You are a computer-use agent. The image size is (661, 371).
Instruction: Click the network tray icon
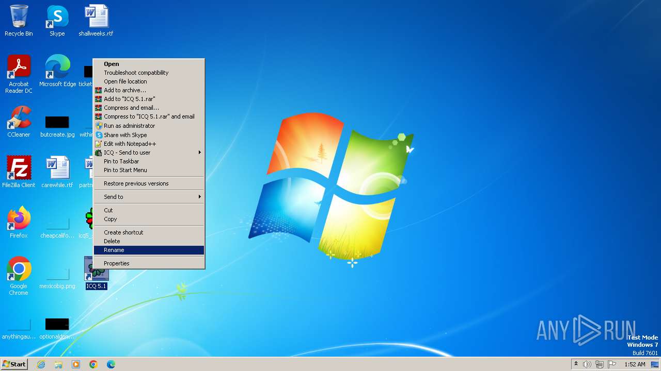click(600, 364)
